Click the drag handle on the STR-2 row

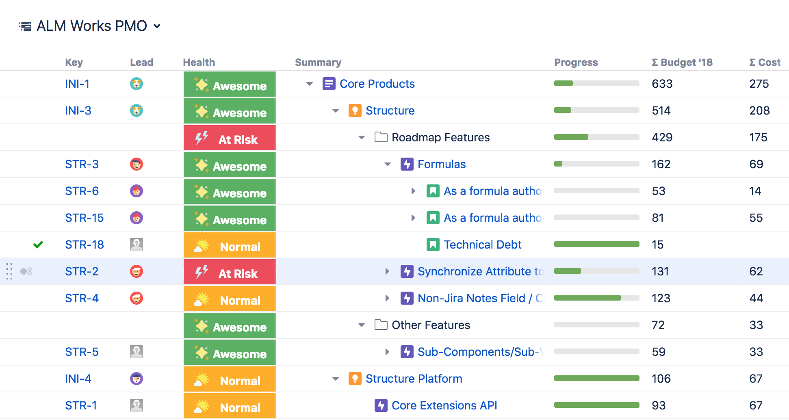point(9,271)
